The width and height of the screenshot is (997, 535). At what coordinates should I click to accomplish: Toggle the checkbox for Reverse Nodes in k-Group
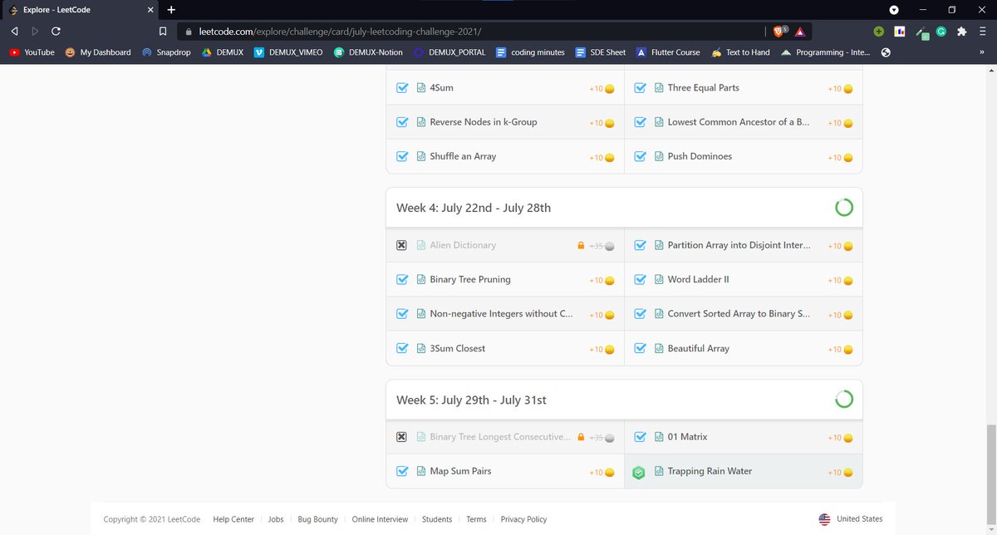pos(402,122)
